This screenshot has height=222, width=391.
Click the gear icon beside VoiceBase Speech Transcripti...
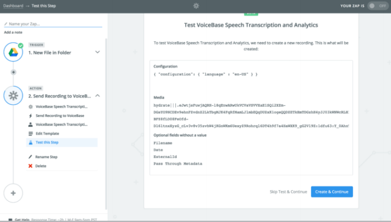pyautogui.click(x=30, y=107)
